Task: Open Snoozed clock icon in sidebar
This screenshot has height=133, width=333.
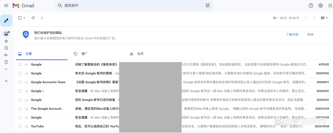Action: click(x=6, y=48)
